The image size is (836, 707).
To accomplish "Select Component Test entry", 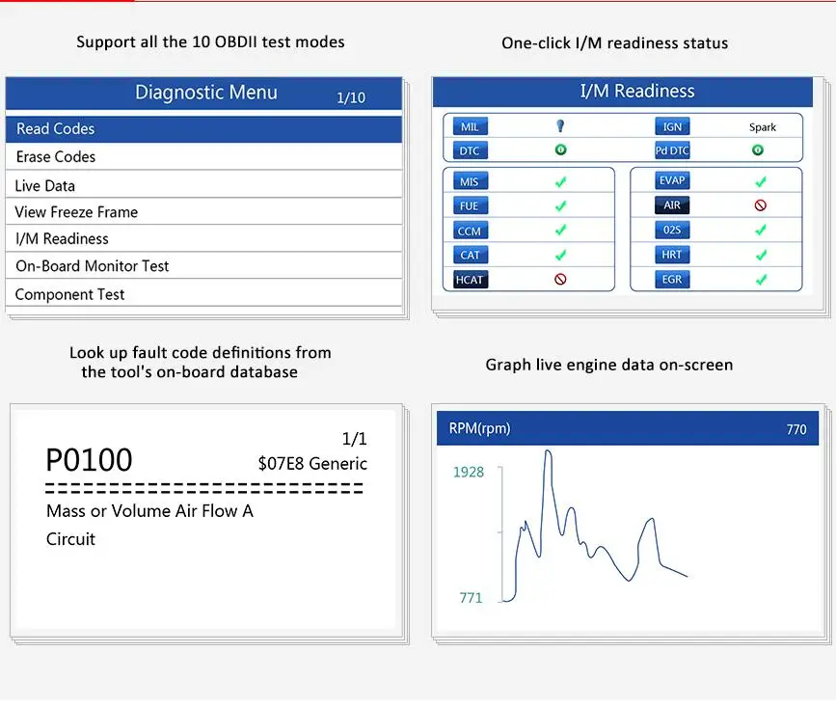I will pos(203,293).
